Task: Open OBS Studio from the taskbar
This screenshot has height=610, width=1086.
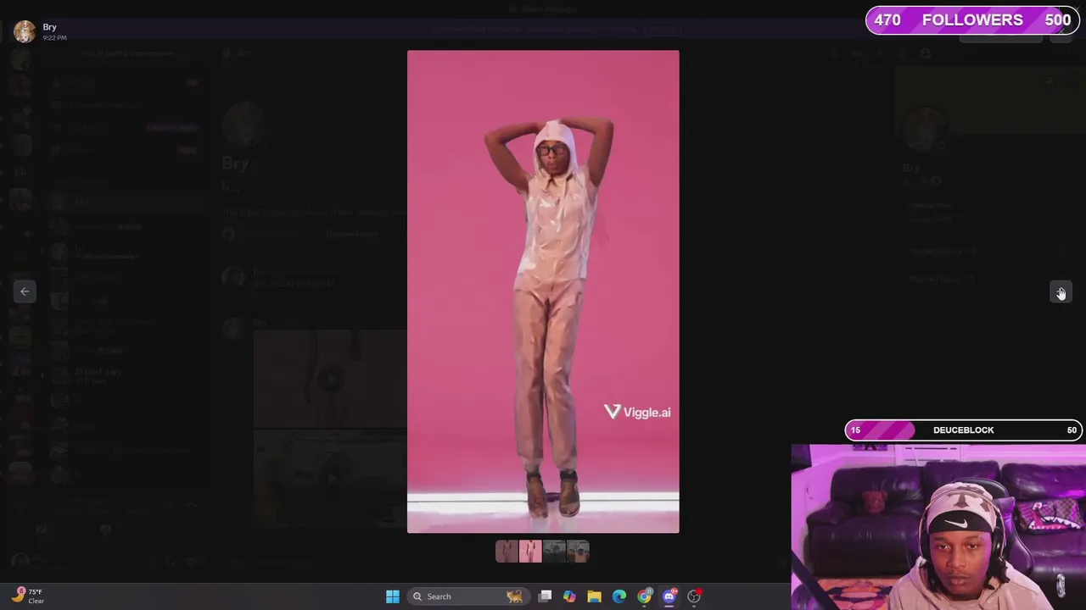Action: click(694, 596)
